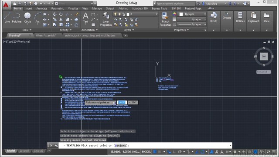279x157 pixels.
Task: Switch to the Insert ribbon tab
Action: pyautogui.click(x=29, y=8)
